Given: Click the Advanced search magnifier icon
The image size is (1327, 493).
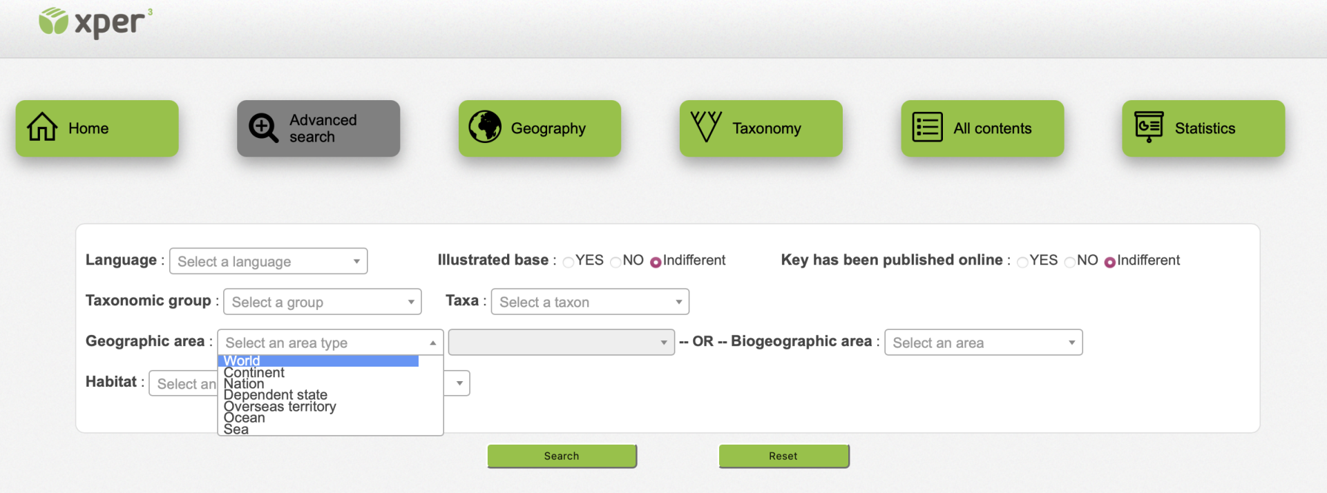Looking at the screenshot, I should click(x=263, y=128).
